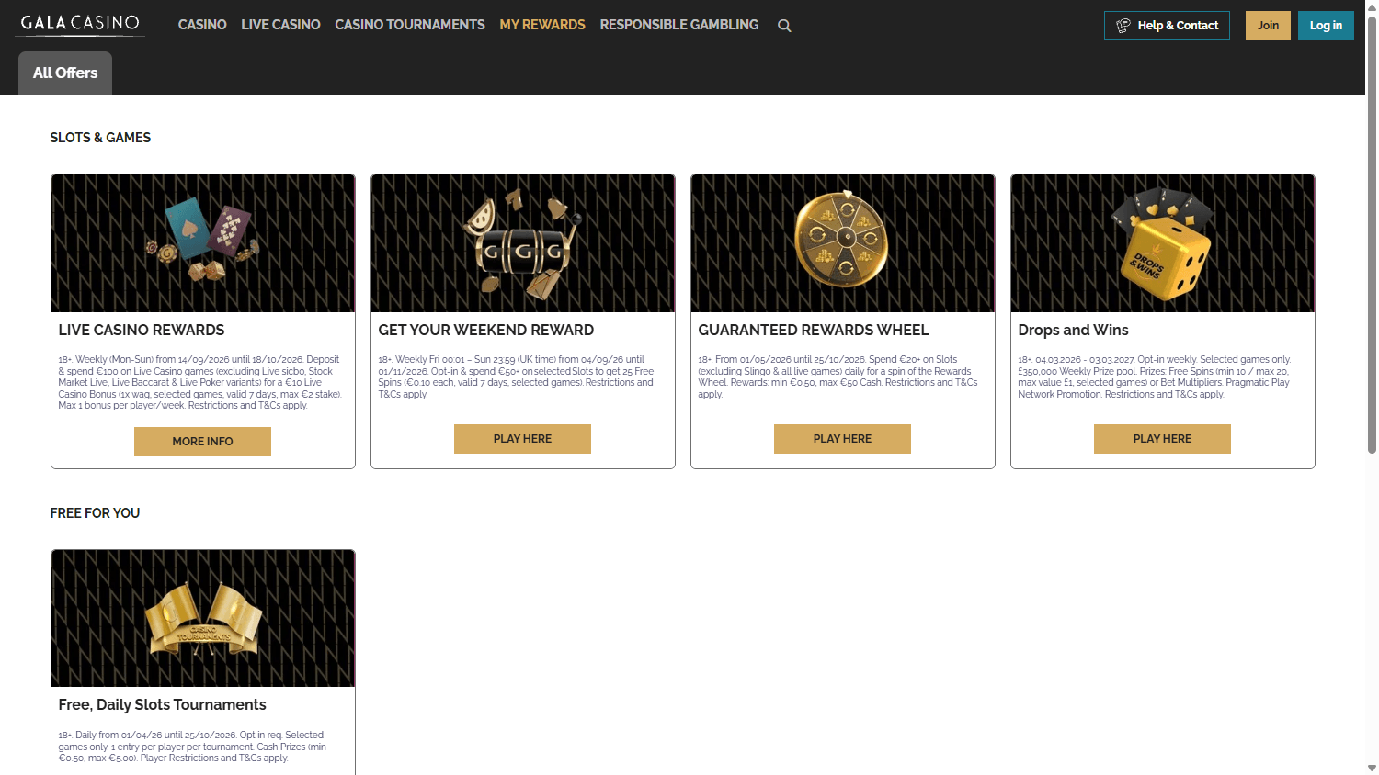Open the Live Casino Rewards cards image
Image resolution: width=1379 pixels, height=775 pixels.
203,243
